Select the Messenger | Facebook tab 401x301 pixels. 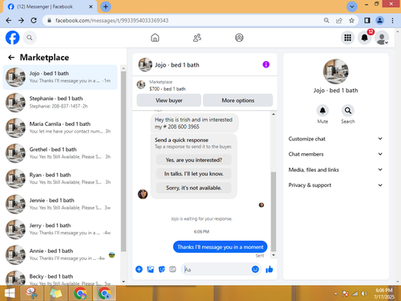(x=50, y=6)
